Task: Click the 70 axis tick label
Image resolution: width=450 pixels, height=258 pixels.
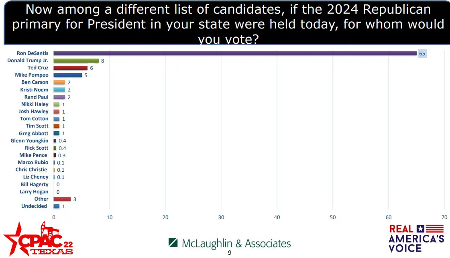Action: (444, 217)
